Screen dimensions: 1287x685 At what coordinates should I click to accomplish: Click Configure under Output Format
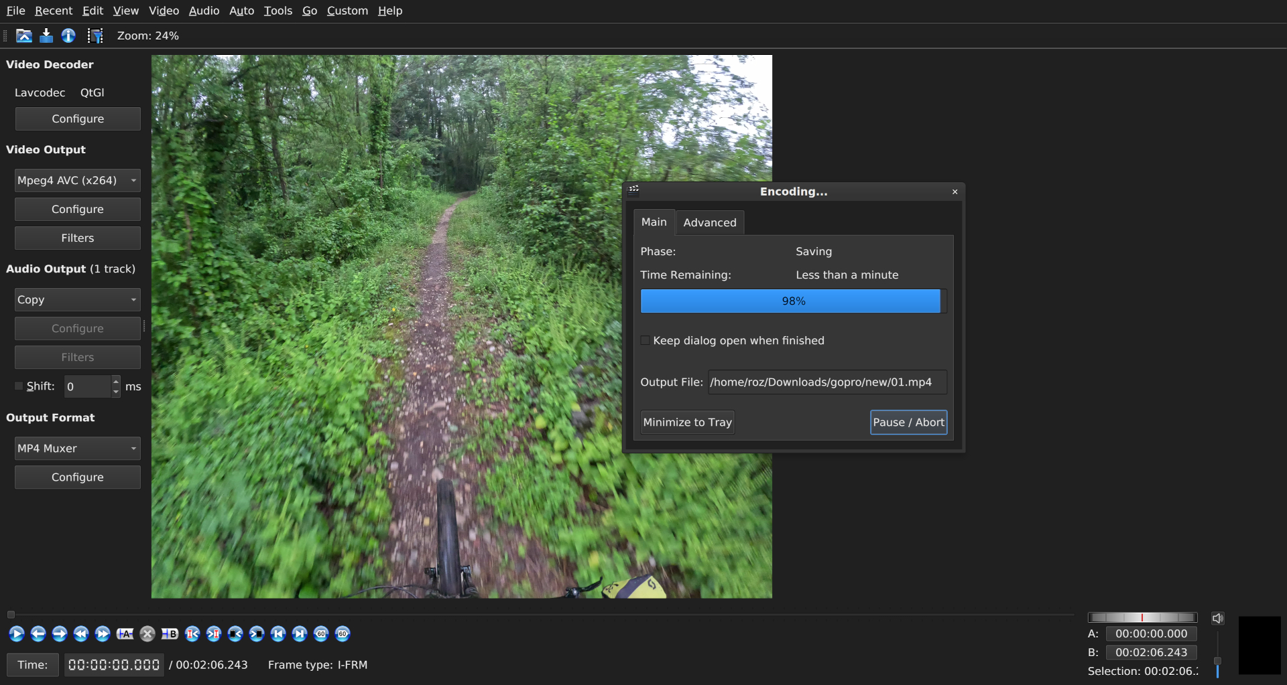pos(78,477)
